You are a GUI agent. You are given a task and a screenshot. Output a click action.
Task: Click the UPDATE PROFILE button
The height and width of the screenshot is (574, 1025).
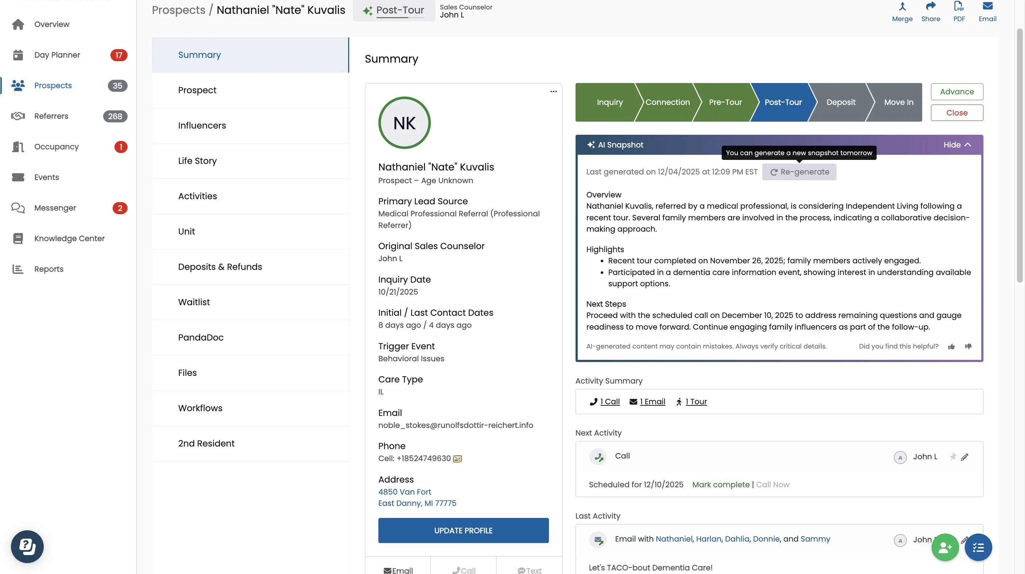coord(463,530)
